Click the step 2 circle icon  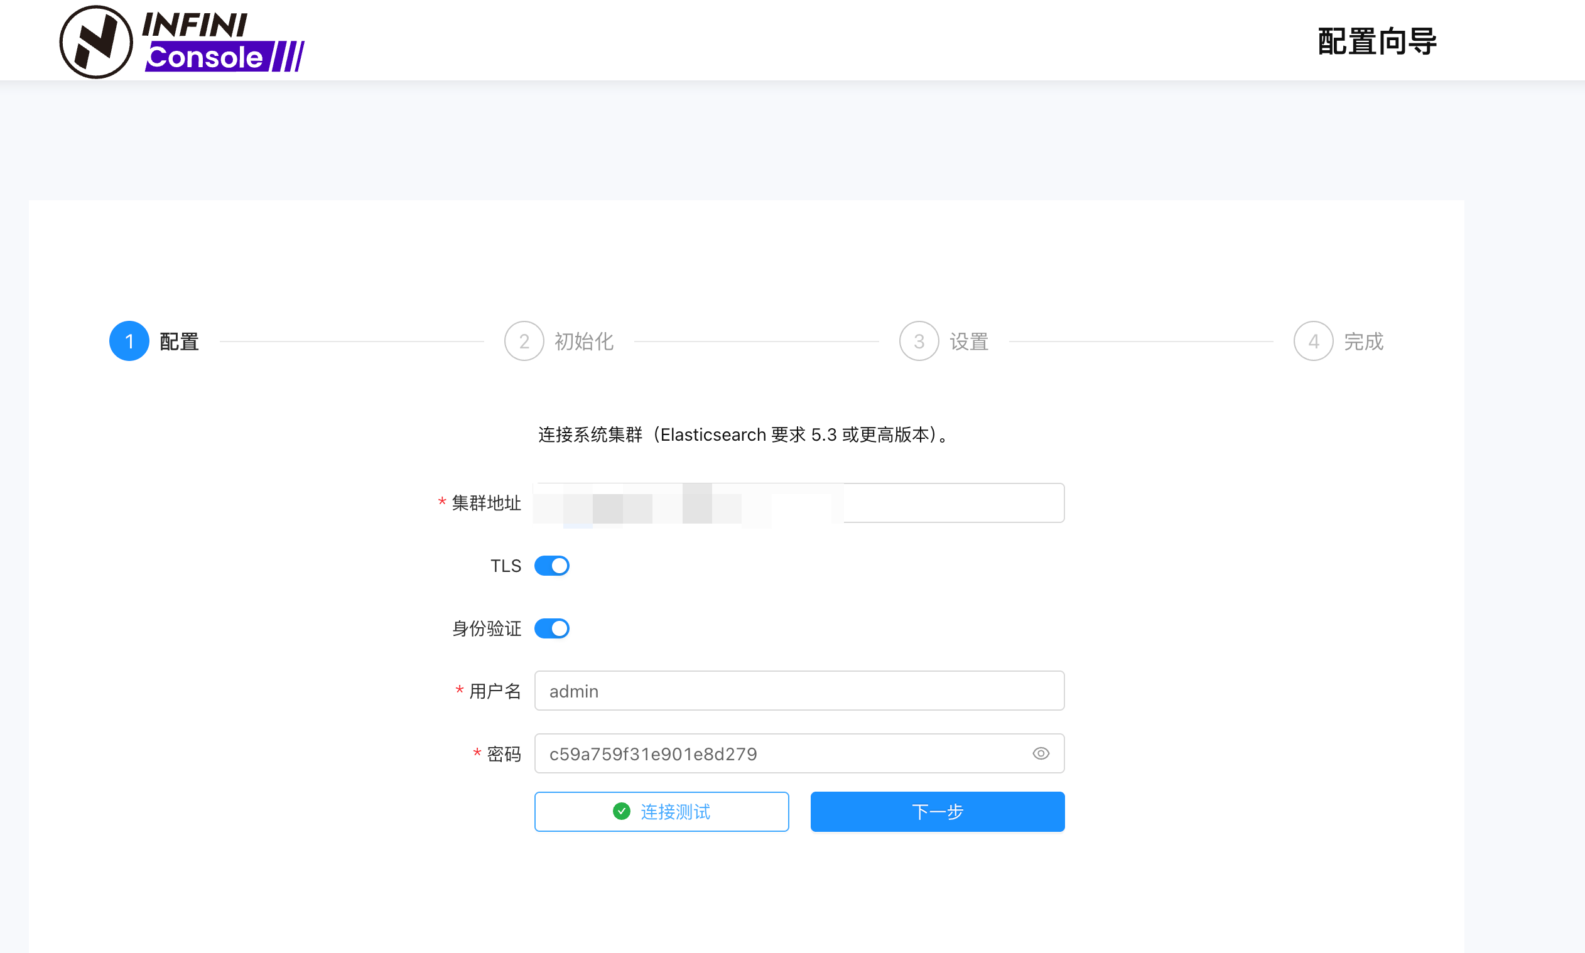[x=524, y=341]
